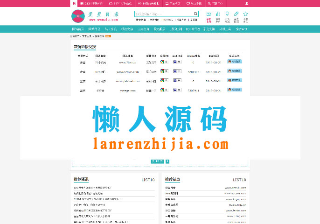The height and width of the screenshot is (224, 320).
Task: Open the www.kugou.com recommended site link
Action: pos(236,199)
